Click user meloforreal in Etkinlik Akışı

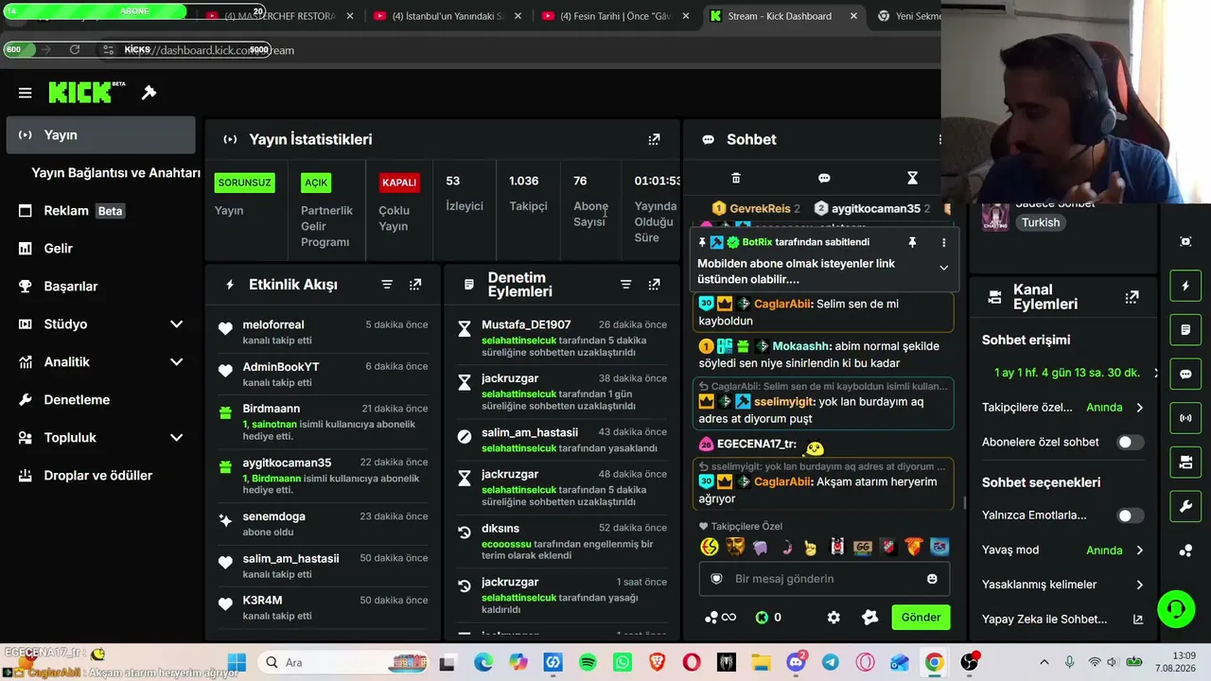(x=273, y=325)
